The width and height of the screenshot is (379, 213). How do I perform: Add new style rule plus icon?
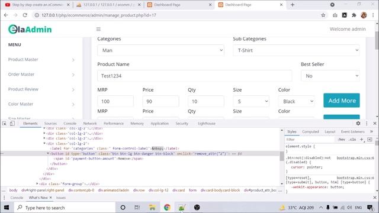pos(362,140)
